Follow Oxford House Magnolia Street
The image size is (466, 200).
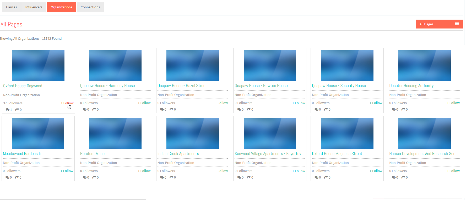point(376,171)
